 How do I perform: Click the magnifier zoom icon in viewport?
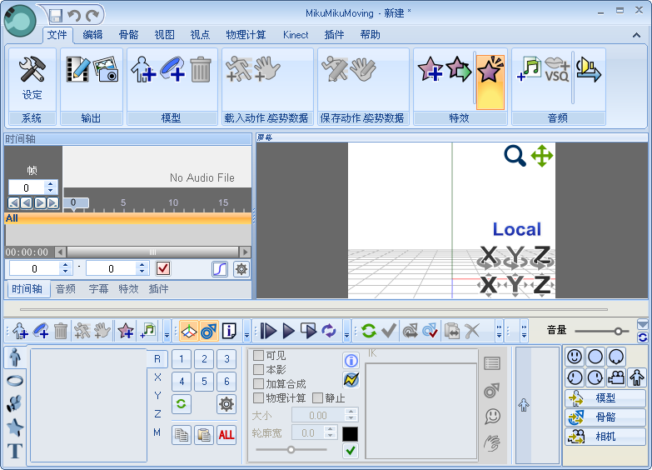515,156
